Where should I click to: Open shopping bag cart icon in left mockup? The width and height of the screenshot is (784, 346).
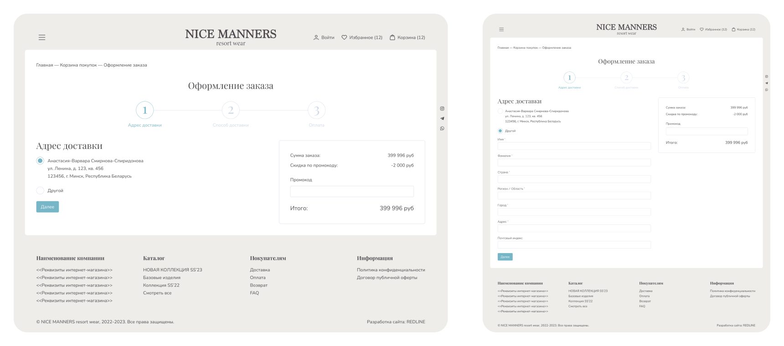pos(392,37)
